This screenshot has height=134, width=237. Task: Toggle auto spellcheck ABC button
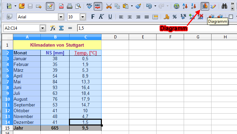[98, 6]
